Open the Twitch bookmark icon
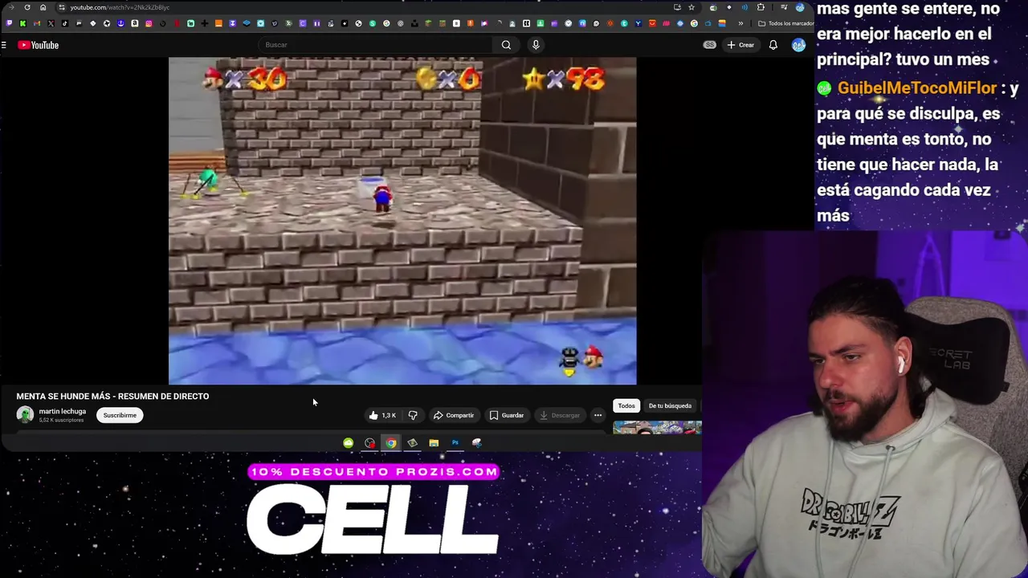Viewport: 1028px width, 578px height. pos(9,23)
